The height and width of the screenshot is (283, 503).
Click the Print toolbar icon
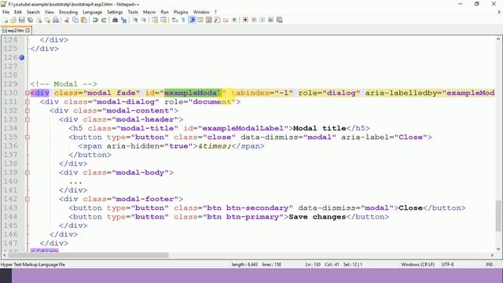coord(56,20)
